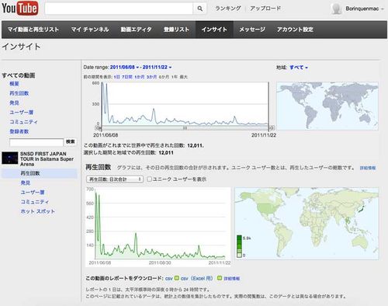Select the 1年 period option
The width and height of the screenshot is (388, 306).
175,77
